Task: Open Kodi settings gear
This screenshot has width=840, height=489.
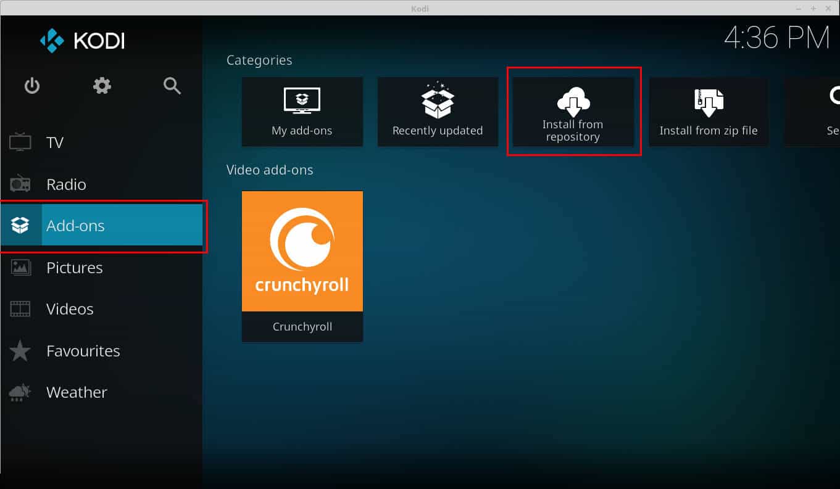Action: coord(102,86)
